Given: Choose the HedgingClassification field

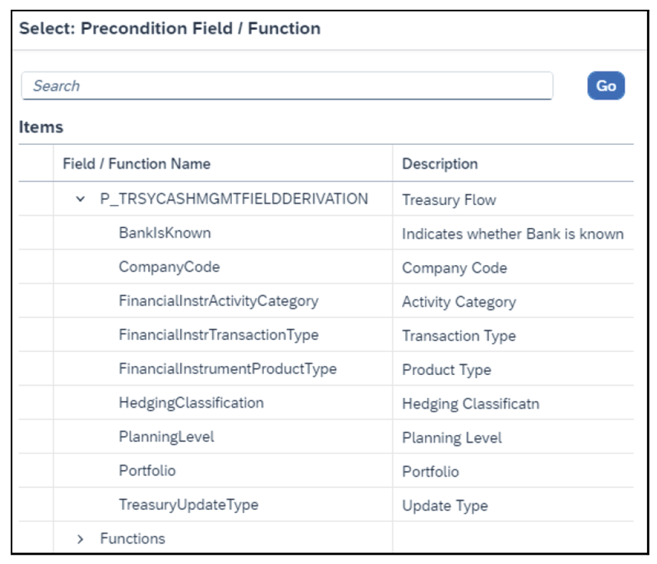Looking at the screenshot, I should (x=191, y=402).
